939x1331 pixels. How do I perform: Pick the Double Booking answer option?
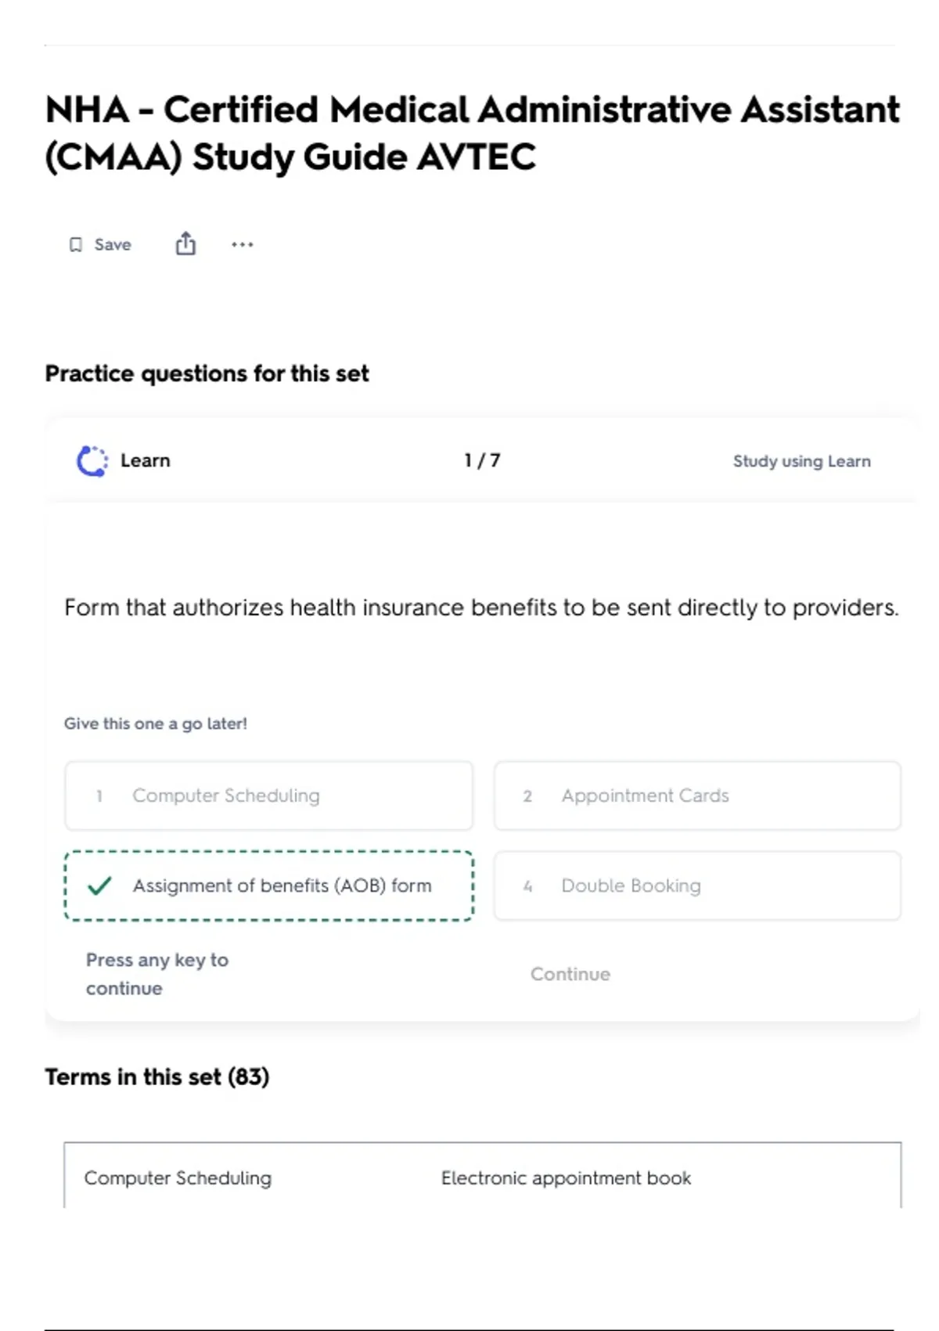[x=696, y=886]
